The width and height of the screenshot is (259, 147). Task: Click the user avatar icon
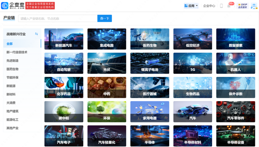pos(254,6)
